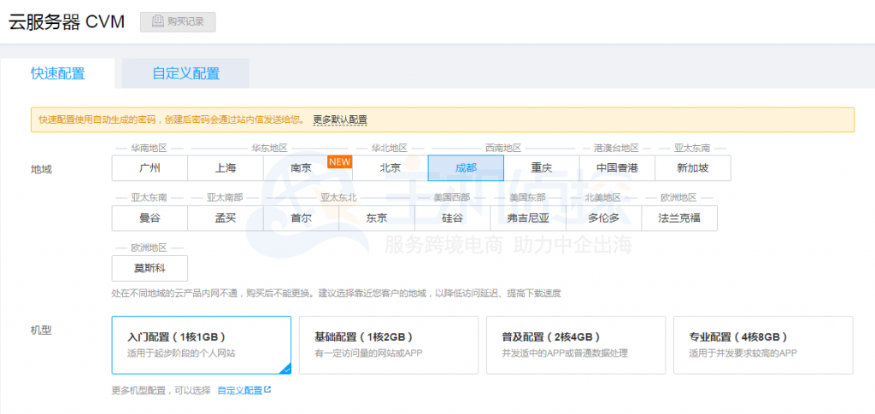Pick the 普及配置 (2核4GB) machine type
The height and width of the screenshot is (414, 875).
click(x=576, y=345)
